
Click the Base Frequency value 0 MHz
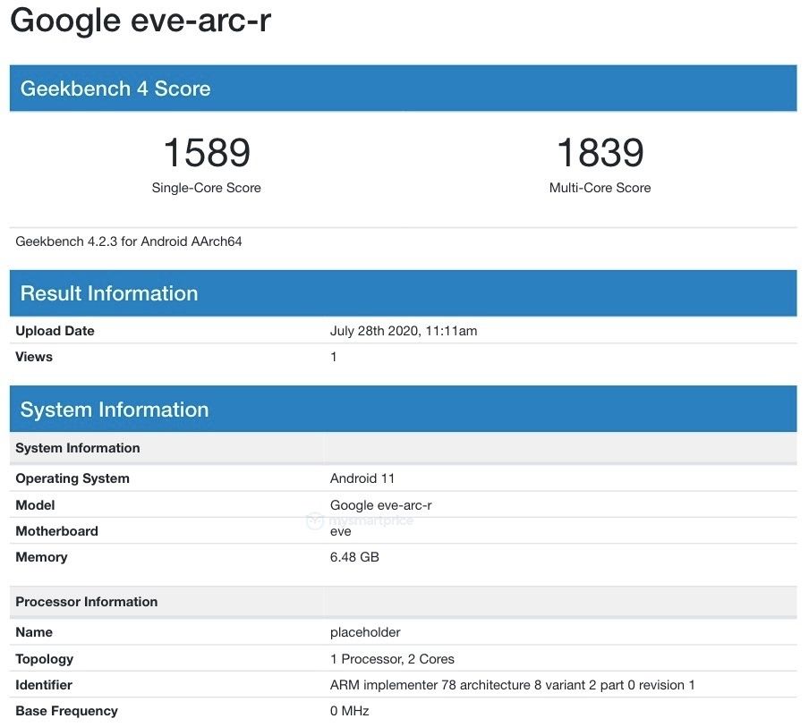(349, 711)
